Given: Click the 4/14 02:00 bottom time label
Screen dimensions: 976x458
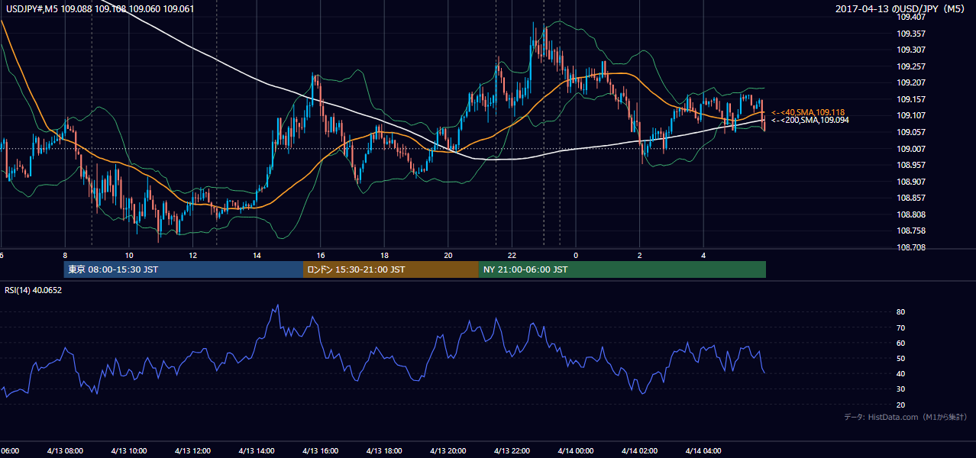Looking at the screenshot, I should point(639,450).
